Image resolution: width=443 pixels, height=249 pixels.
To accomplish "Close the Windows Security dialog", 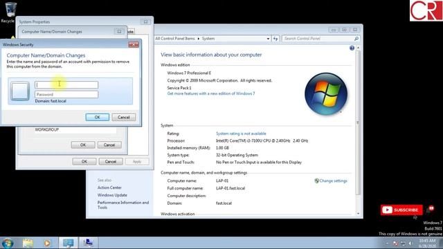I will pyautogui.click(x=134, y=44).
